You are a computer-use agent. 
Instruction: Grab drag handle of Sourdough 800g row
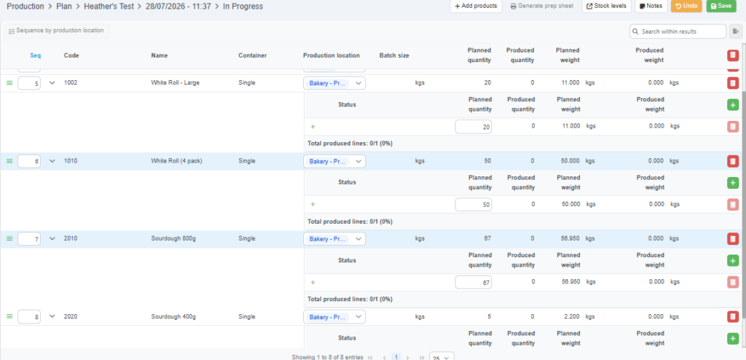point(9,238)
